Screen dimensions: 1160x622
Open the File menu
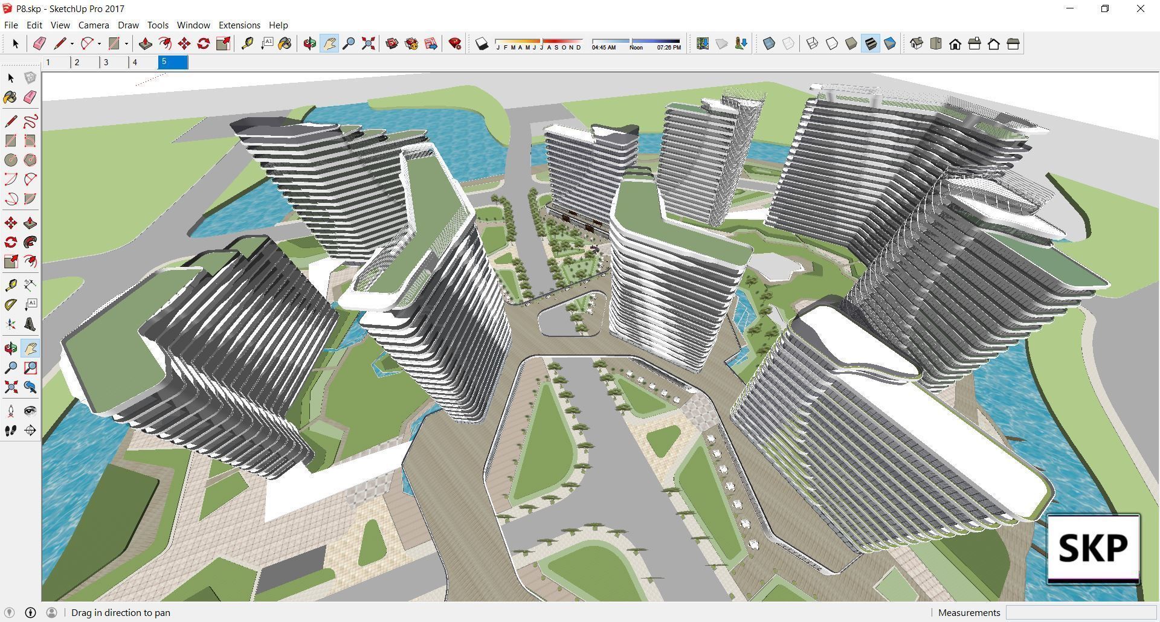[11, 25]
